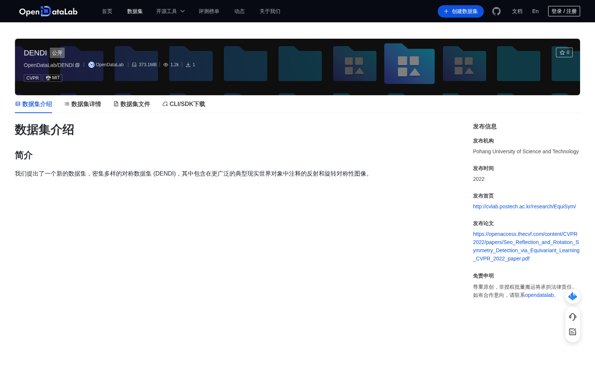The height and width of the screenshot is (372, 595).
Task: Open the GitHub icon in the navbar
Action: pyautogui.click(x=496, y=11)
